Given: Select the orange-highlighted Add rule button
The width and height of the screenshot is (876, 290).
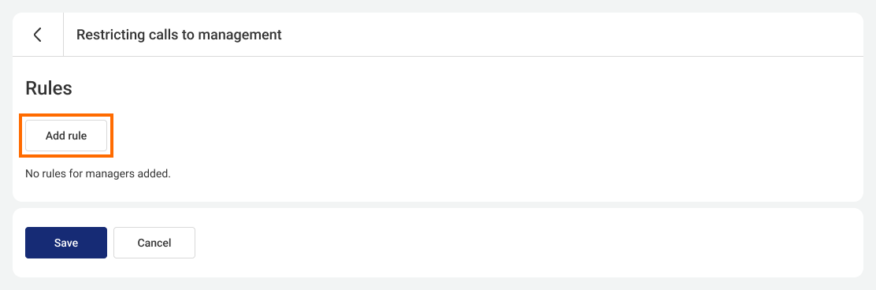Looking at the screenshot, I should pyautogui.click(x=66, y=136).
